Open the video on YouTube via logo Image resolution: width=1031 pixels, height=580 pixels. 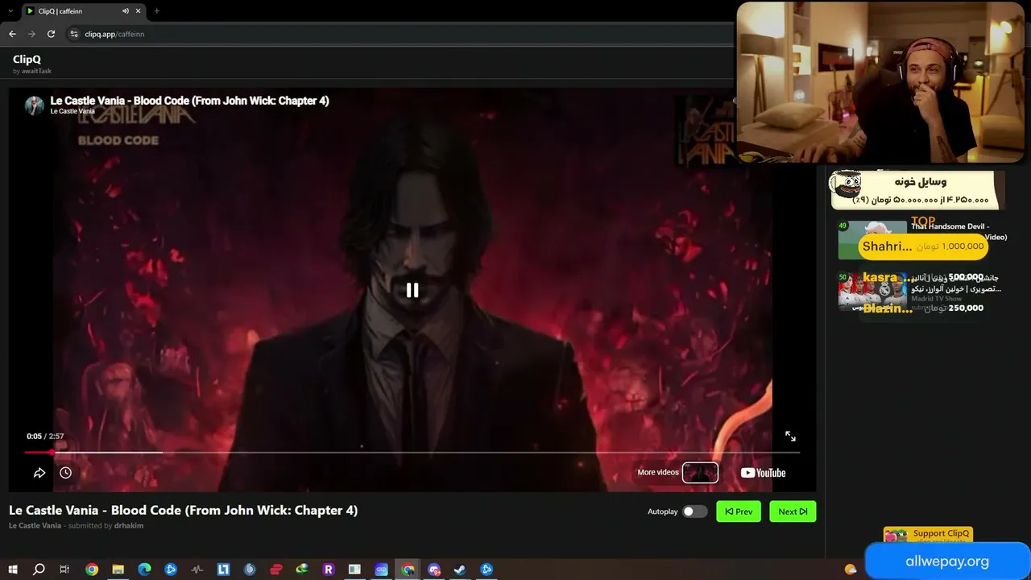pos(763,473)
